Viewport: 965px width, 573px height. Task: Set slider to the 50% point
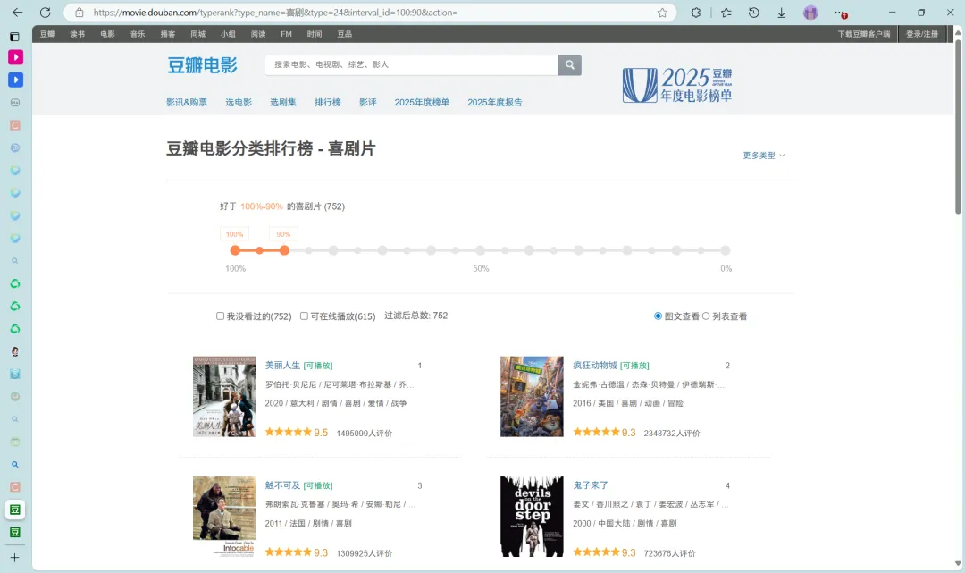coord(480,250)
